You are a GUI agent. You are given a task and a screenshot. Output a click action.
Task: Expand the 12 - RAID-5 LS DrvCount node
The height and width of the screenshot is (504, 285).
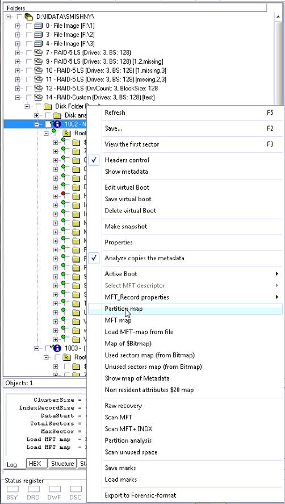[x=18, y=89]
